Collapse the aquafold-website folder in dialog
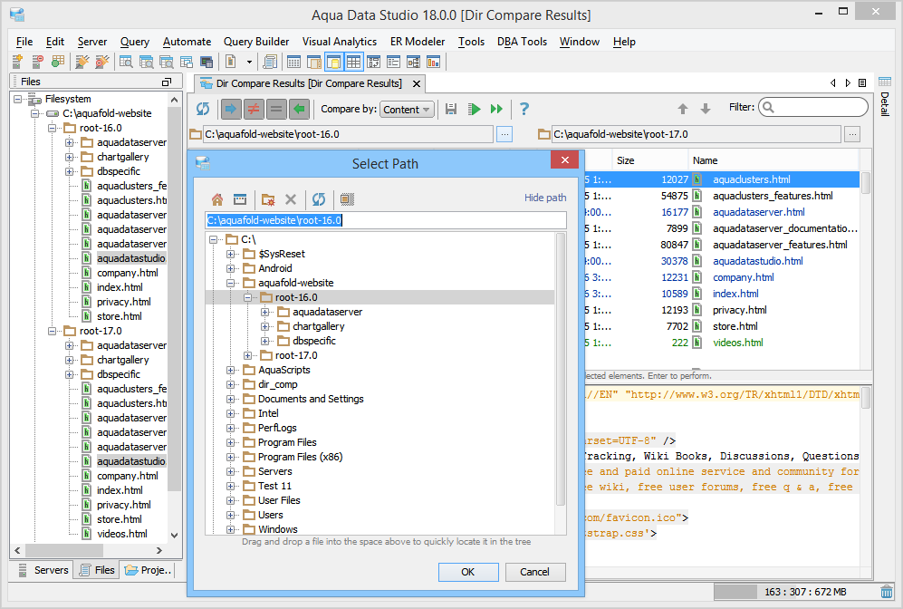The width and height of the screenshot is (903, 609). click(x=230, y=283)
